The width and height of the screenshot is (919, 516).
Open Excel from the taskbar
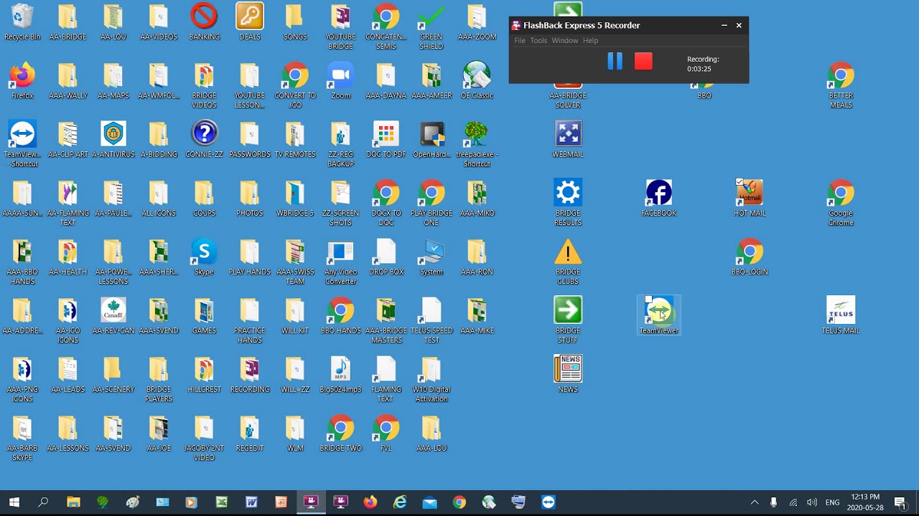pos(221,502)
